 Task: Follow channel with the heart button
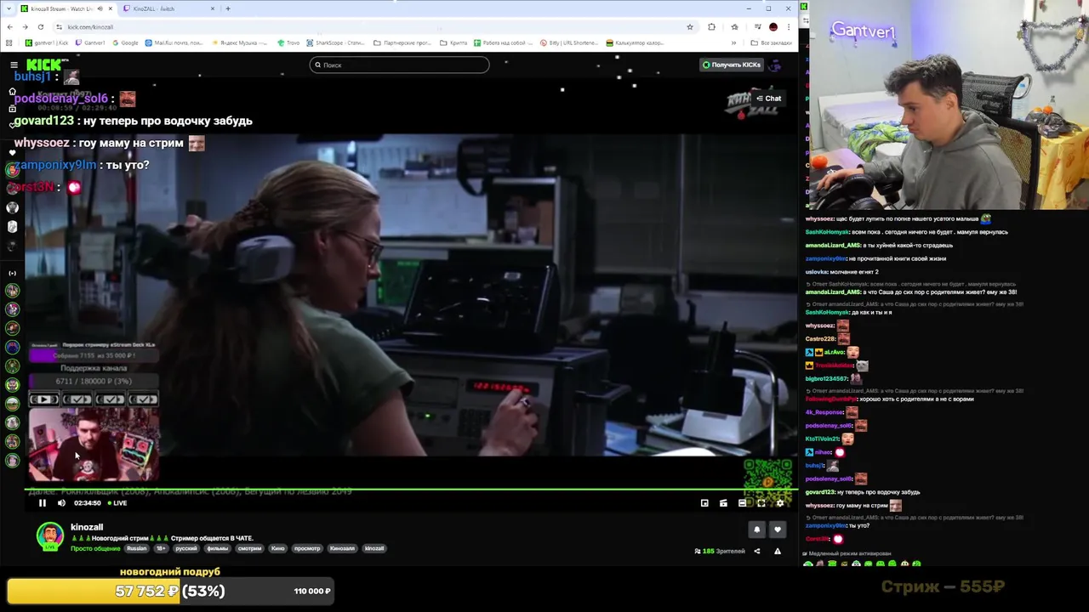point(777,530)
